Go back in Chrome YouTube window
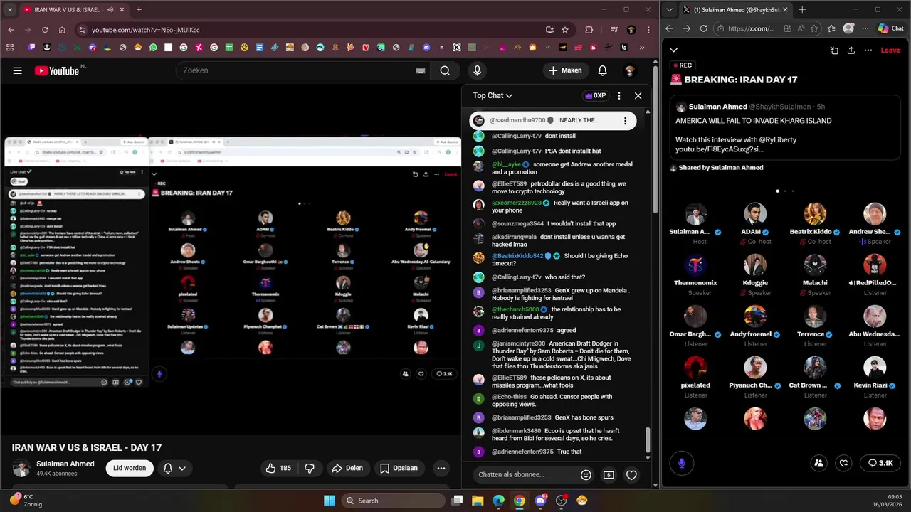 pyautogui.click(x=11, y=30)
